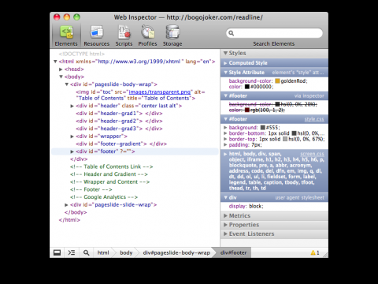Viewport: 378px width, 284px height.
Task: Expand the Computed Style section
Action: click(x=225, y=63)
